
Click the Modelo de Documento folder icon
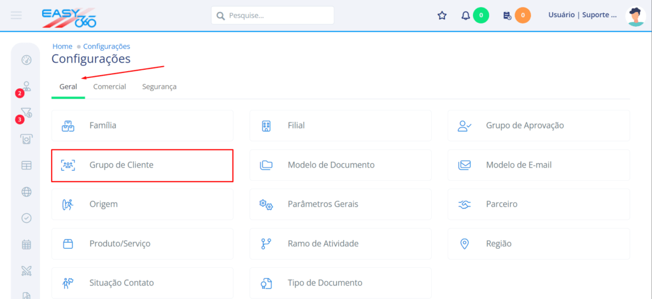(x=266, y=166)
